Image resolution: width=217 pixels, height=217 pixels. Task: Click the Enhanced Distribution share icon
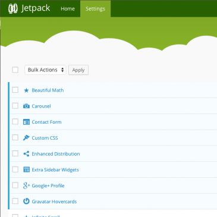tap(26, 153)
